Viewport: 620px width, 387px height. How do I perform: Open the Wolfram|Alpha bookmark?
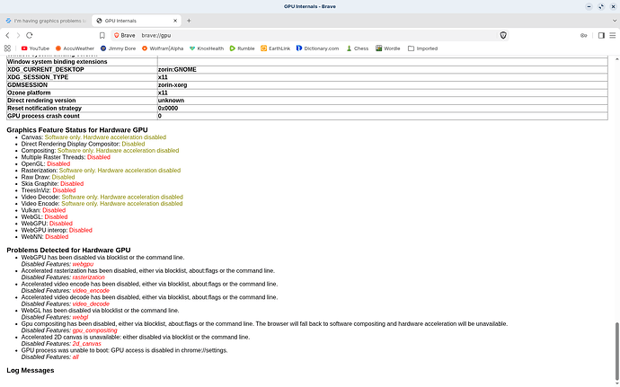point(163,48)
